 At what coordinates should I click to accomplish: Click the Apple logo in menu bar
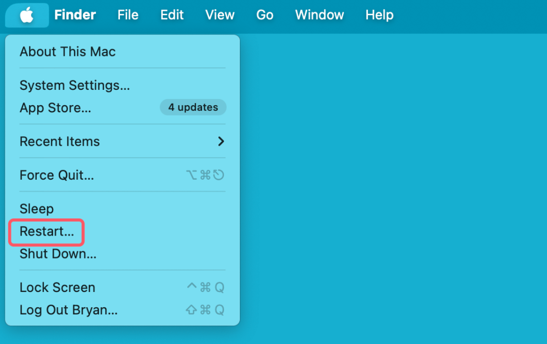[x=27, y=15]
